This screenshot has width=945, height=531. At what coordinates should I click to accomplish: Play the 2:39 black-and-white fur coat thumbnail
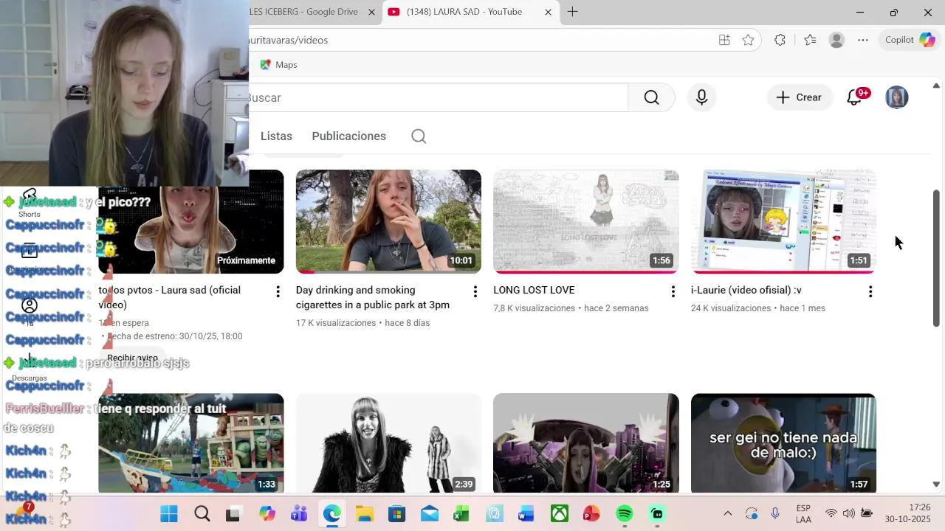[x=388, y=442]
